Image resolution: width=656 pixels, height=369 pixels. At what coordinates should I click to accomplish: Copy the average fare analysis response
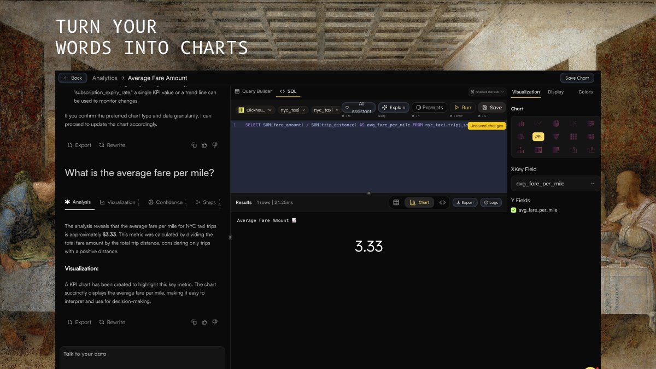[194, 322]
